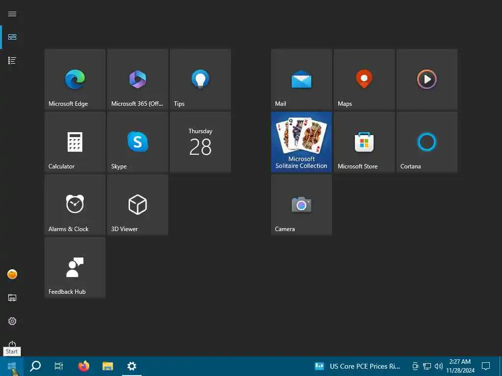Open Alarms & Clock tile
502x376 pixels.
(75, 205)
